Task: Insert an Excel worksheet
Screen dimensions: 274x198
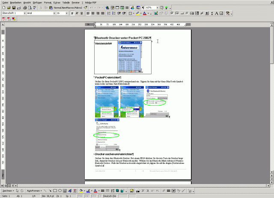Action: coord(122,8)
